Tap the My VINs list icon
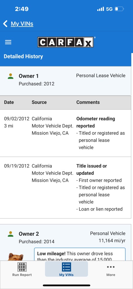Viewport: 133px width, 289px height. click(66, 267)
